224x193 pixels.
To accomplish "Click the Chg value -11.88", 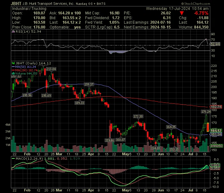I will pyautogui.click(x=203, y=18).
